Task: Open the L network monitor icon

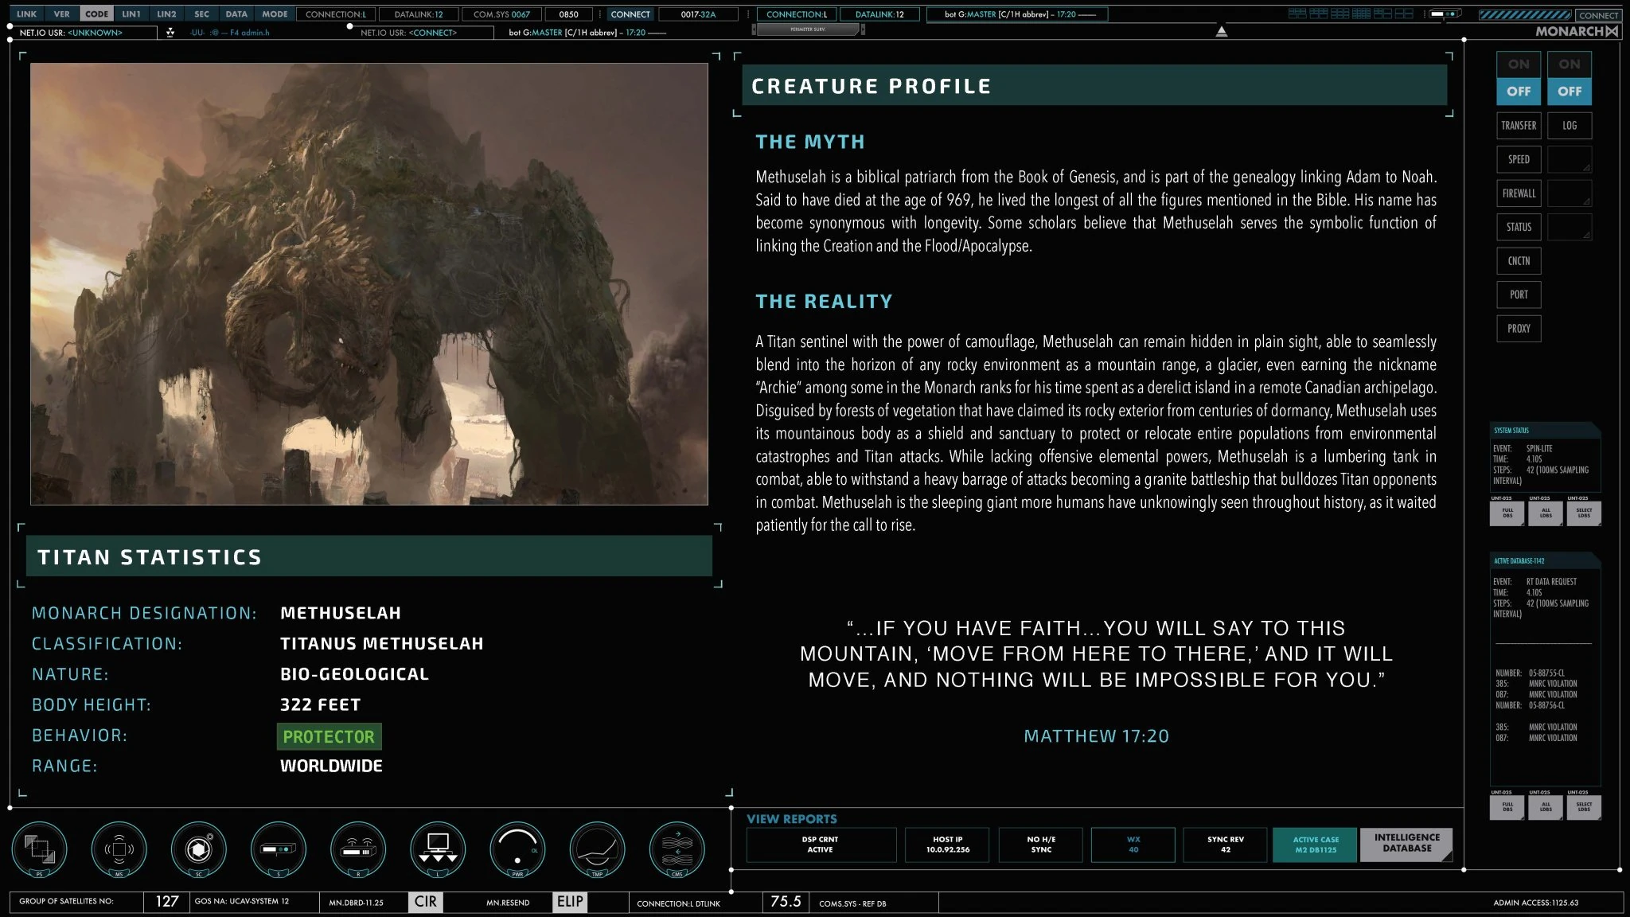Action: [x=438, y=849]
